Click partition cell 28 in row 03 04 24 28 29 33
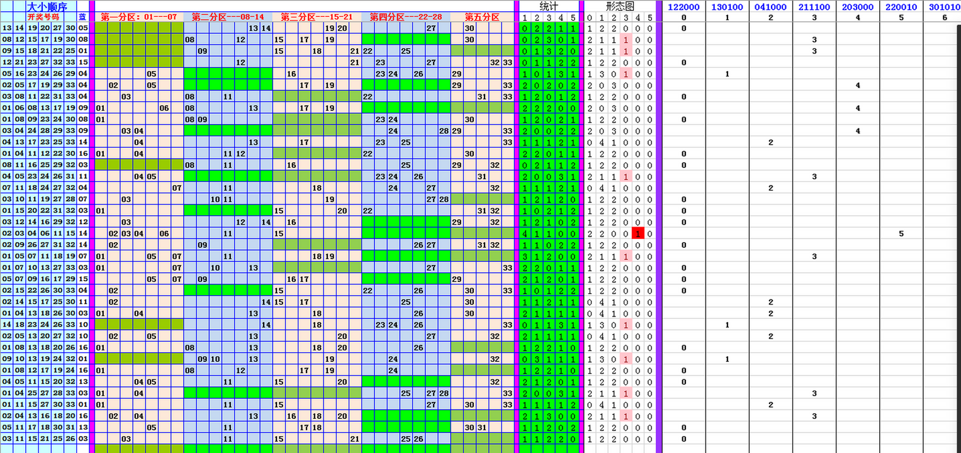Viewport: 961px width, 453px height. point(444,131)
